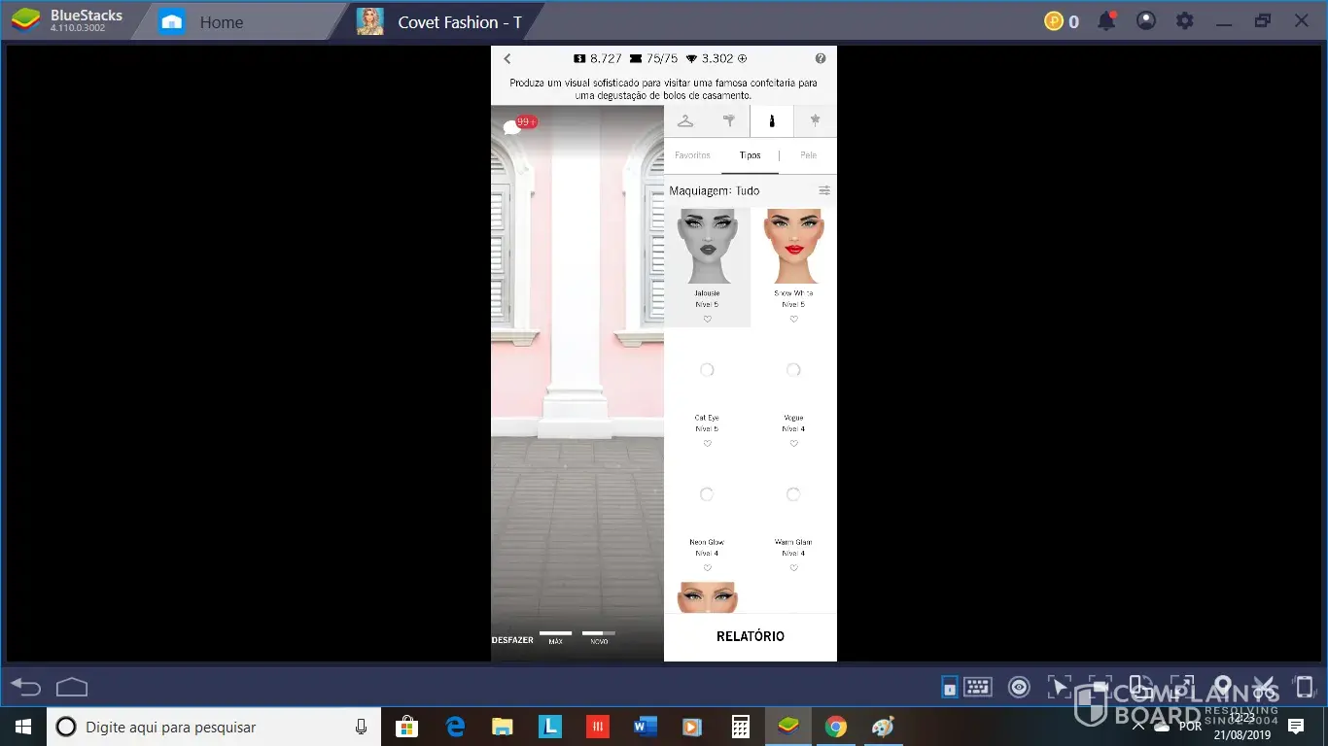The width and height of the screenshot is (1328, 746).
Task: Toggle favorite heart for Cat Eye
Action: click(708, 444)
